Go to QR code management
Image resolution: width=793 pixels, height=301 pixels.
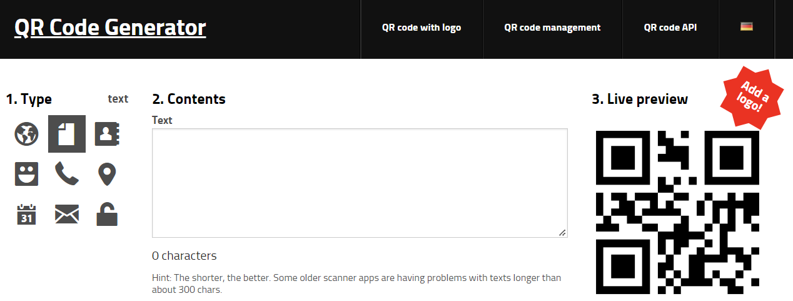552,28
